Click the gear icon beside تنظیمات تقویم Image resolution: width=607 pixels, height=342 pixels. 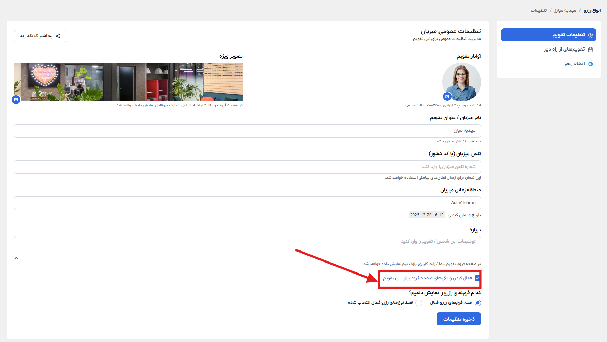coord(590,35)
